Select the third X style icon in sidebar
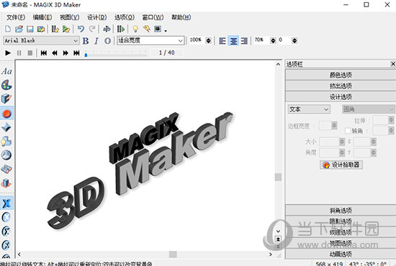This screenshot has height=266, width=396. (x=6, y=231)
